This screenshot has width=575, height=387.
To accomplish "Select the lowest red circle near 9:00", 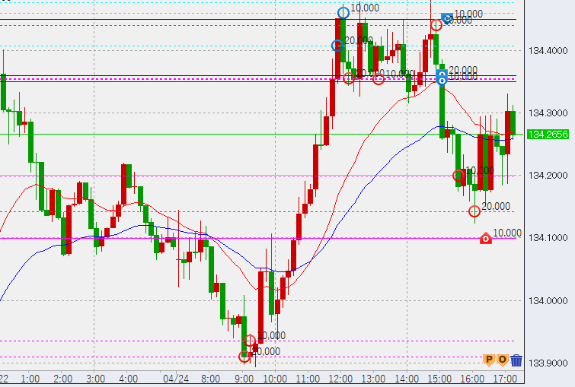I will [244, 356].
